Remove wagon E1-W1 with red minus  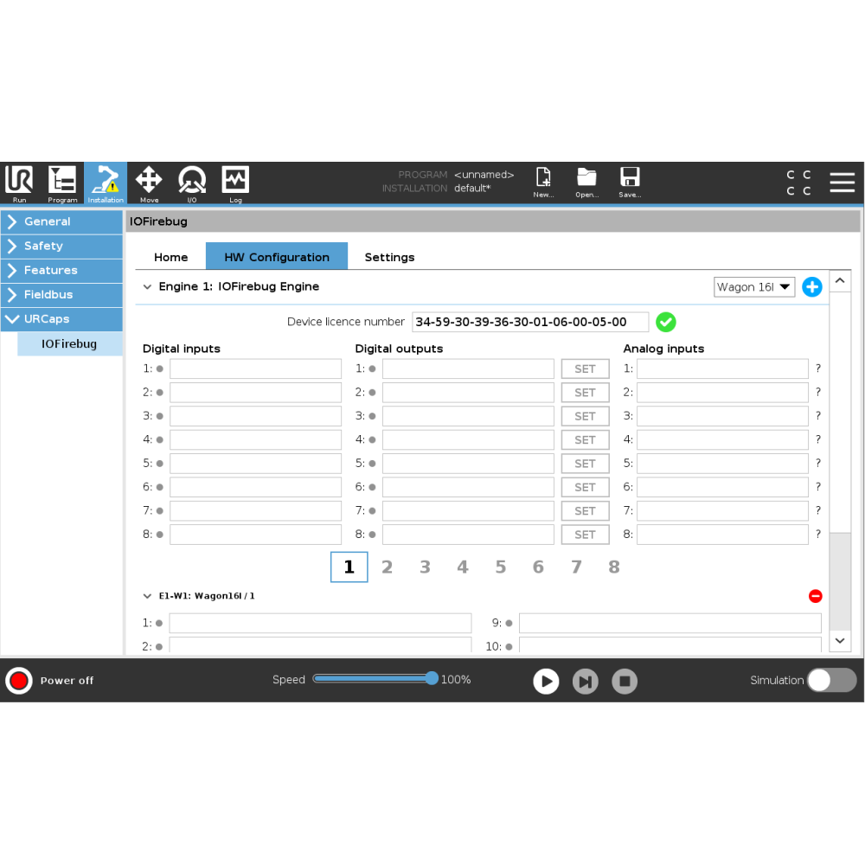click(x=815, y=596)
